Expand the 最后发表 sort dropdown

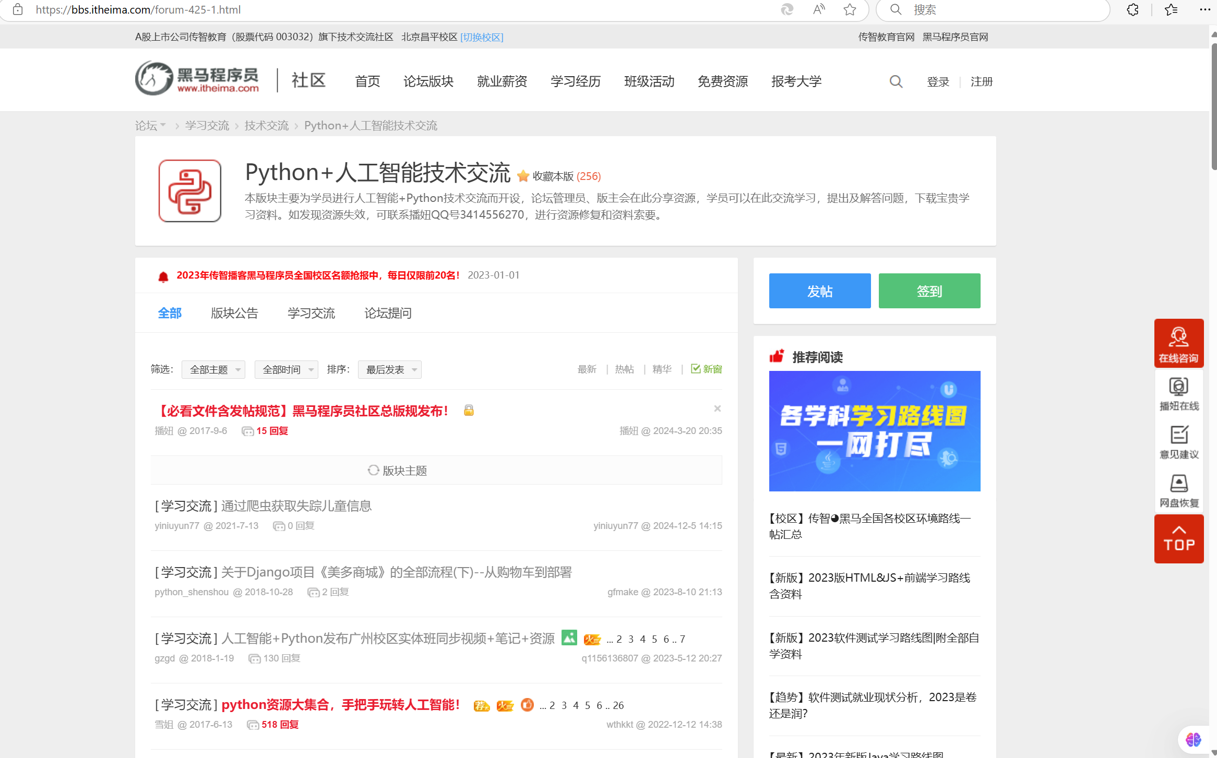pyautogui.click(x=390, y=369)
